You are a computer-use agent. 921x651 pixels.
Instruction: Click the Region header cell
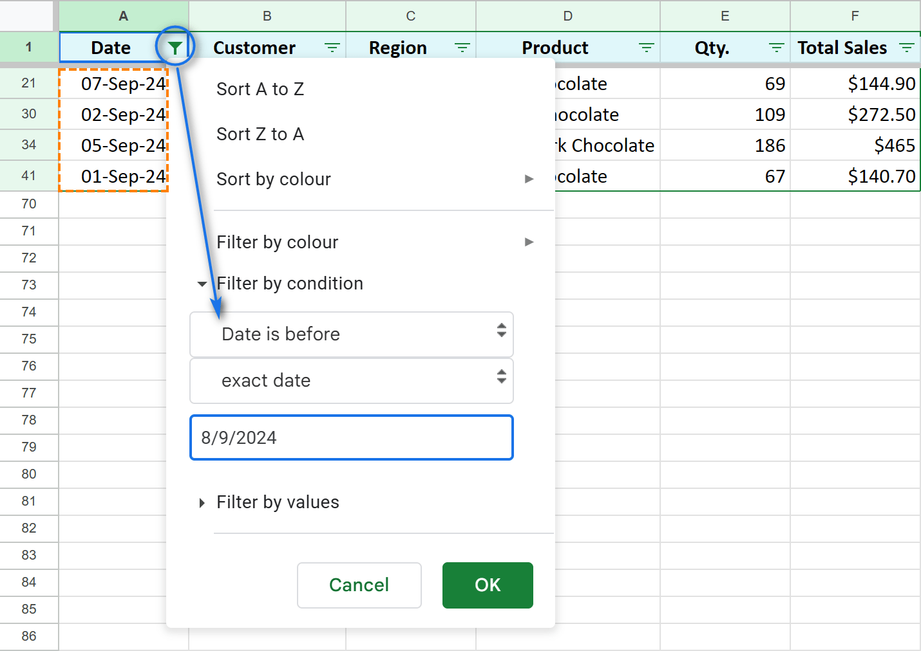coord(411,48)
